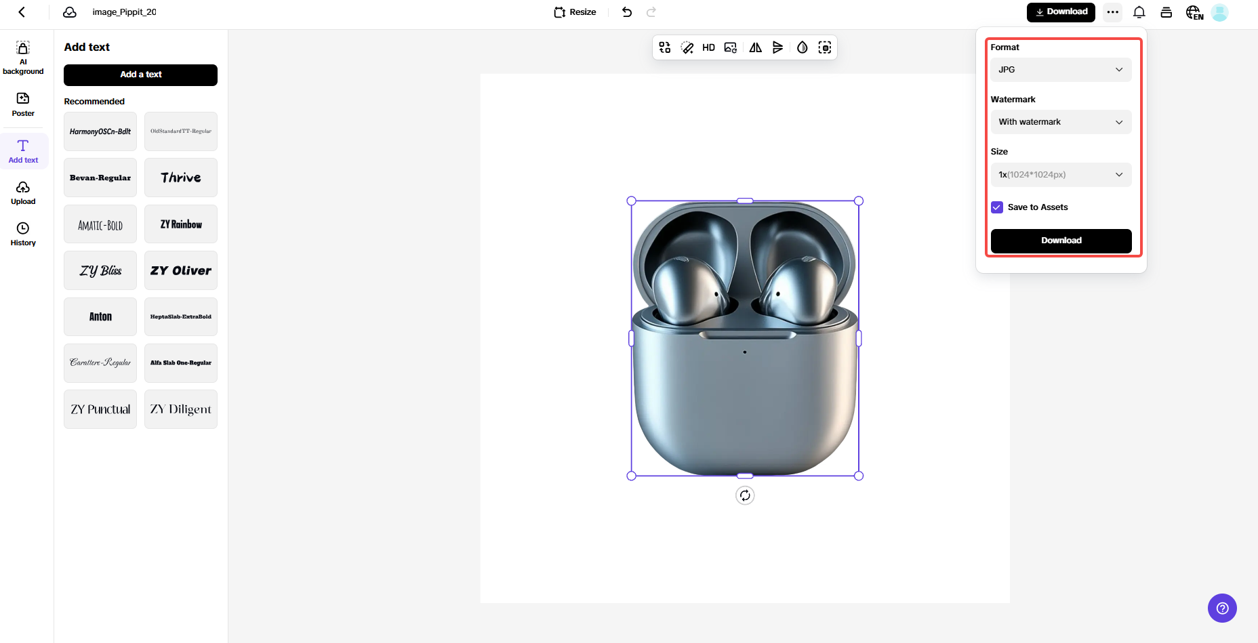The width and height of the screenshot is (1258, 643).
Task: Choose the OldStandardTT-Regular font style
Action: pos(181,131)
